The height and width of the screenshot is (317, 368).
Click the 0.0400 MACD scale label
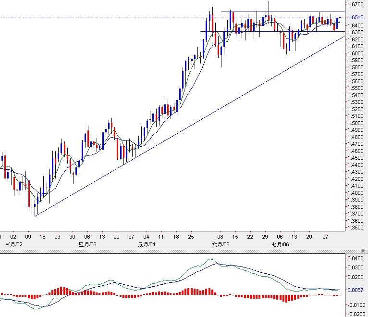[x=356, y=258]
